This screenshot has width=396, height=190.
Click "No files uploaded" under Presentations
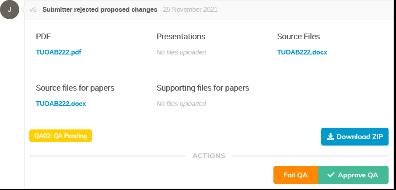(x=181, y=52)
